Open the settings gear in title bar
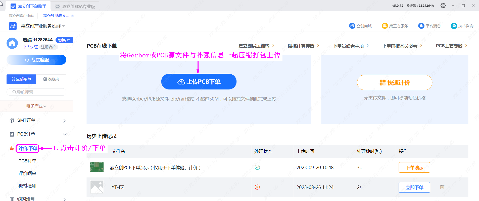 (x=443, y=6)
